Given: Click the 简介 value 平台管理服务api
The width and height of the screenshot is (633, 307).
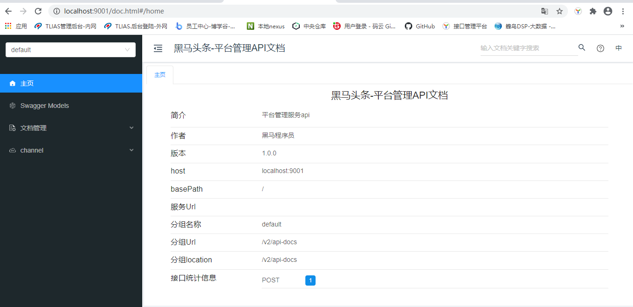Looking at the screenshot, I should (285, 115).
